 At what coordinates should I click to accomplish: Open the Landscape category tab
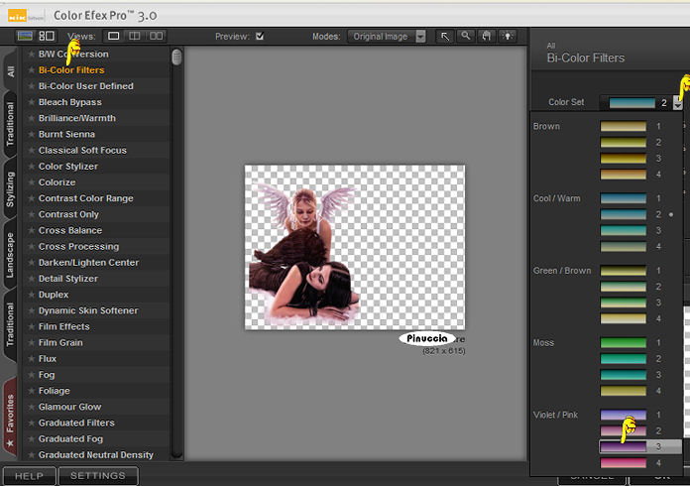click(10, 255)
